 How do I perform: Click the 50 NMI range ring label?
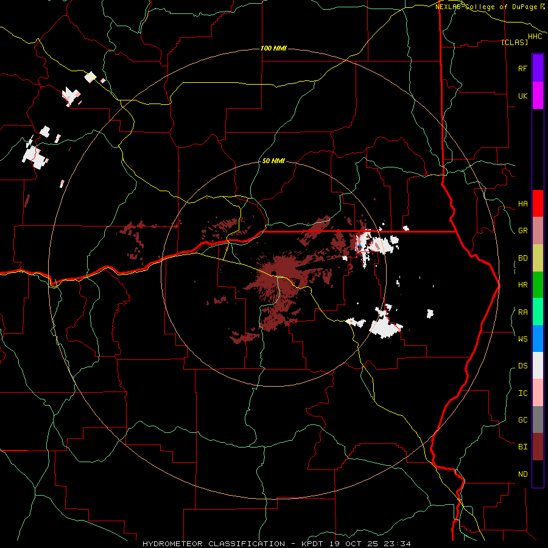click(x=273, y=161)
